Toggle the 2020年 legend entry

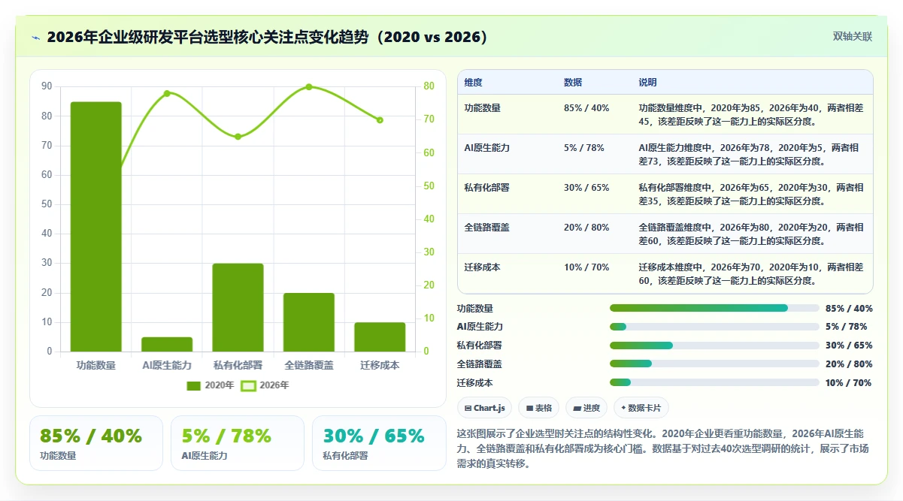pyautogui.click(x=211, y=385)
